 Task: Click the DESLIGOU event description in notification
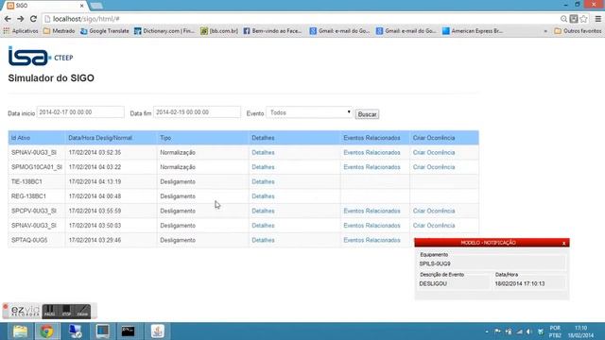tap(433, 283)
